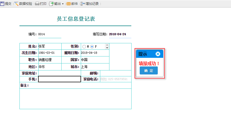Screen dimensions: 231x128
Task: Click the 职务: label
Action: (x=32, y=60)
